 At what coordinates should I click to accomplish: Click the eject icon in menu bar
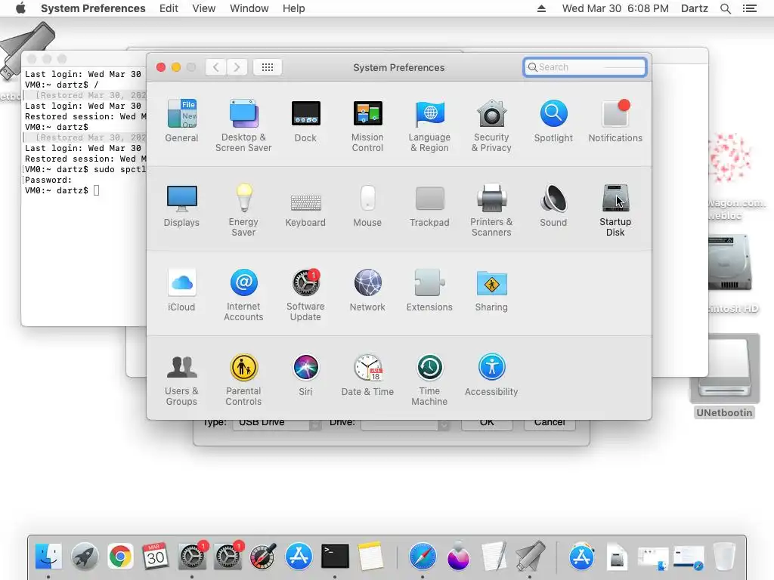pyautogui.click(x=541, y=8)
